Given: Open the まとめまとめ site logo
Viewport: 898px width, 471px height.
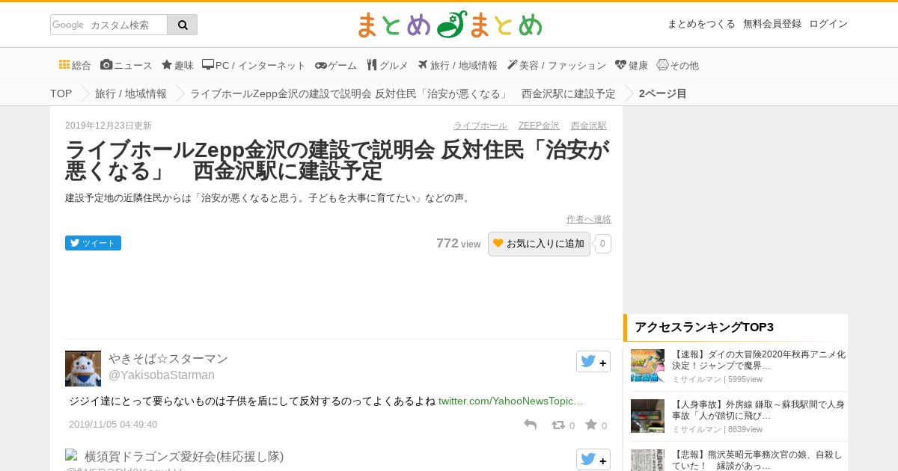Looking at the screenshot, I should pyautogui.click(x=449, y=25).
